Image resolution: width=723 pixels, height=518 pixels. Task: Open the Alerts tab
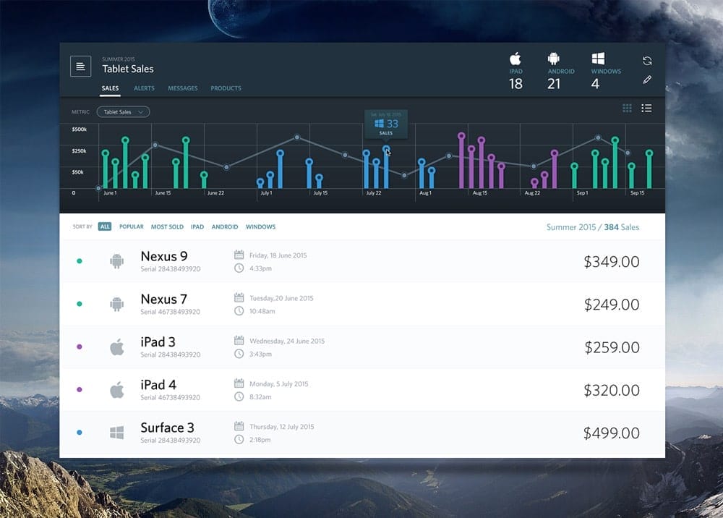(144, 88)
